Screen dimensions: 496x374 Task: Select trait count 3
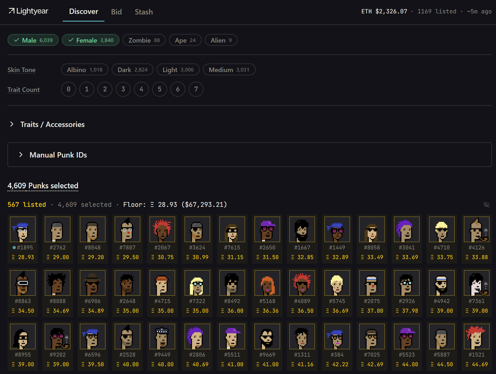[x=123, y=89]
